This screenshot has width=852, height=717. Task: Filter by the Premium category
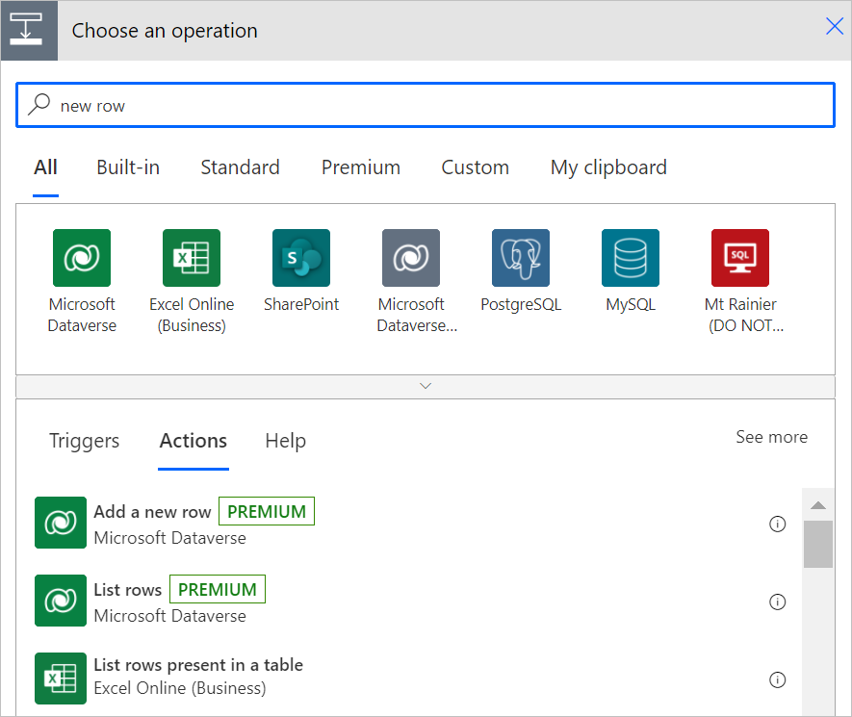pos(360,166)
